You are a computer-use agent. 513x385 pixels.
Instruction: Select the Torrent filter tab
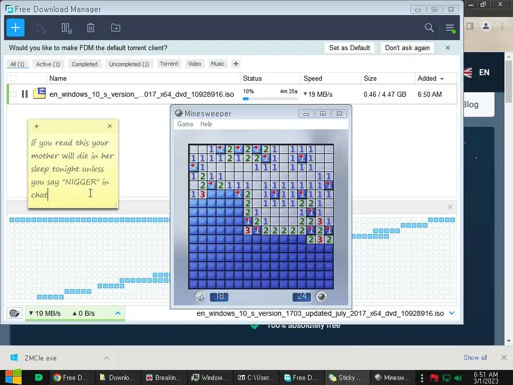tap(169, 64)
